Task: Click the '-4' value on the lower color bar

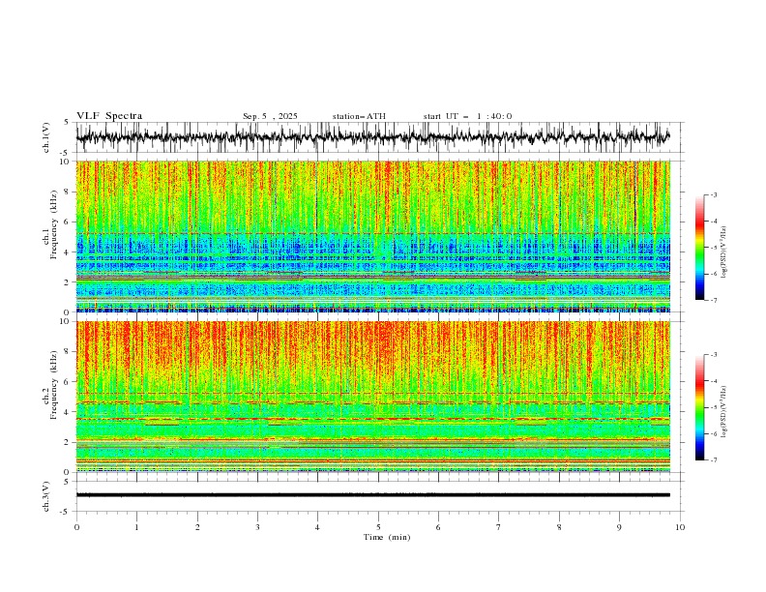Action: (714, 381)
